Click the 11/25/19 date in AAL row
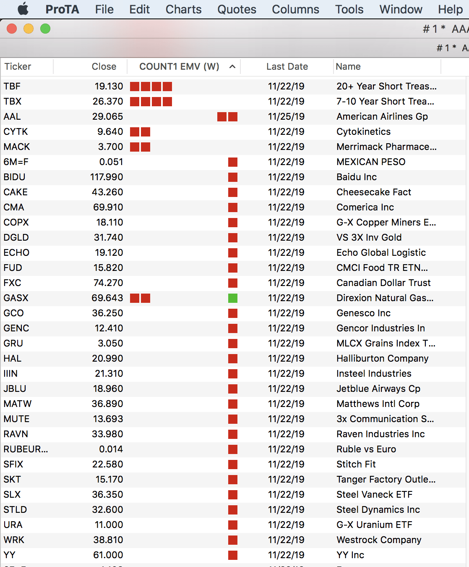 tap(286, 117)
